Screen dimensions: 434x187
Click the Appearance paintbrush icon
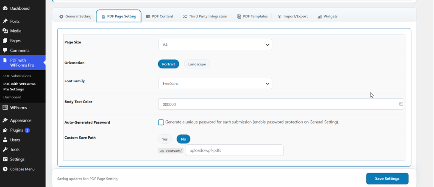pyautogui.click(x=5, y=120)
